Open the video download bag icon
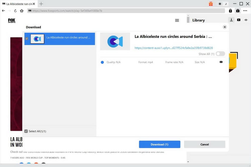The height and width of the screenshot is (167, 251). click(237, 11)
